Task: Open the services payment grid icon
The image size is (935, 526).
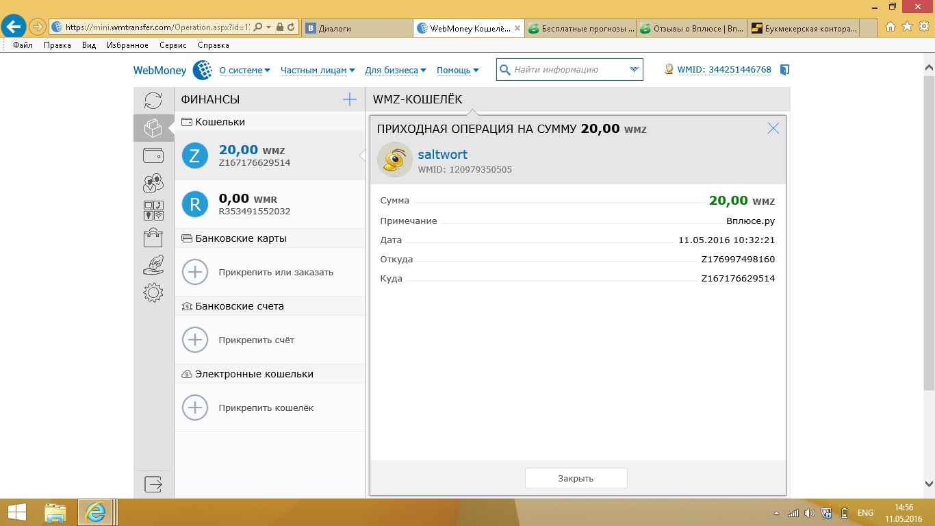Action: [153, 210]
